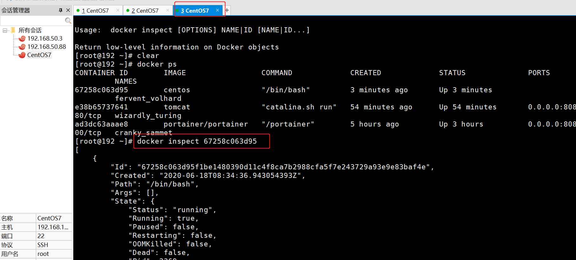Click the search magnifier icon

coord(68,21)
